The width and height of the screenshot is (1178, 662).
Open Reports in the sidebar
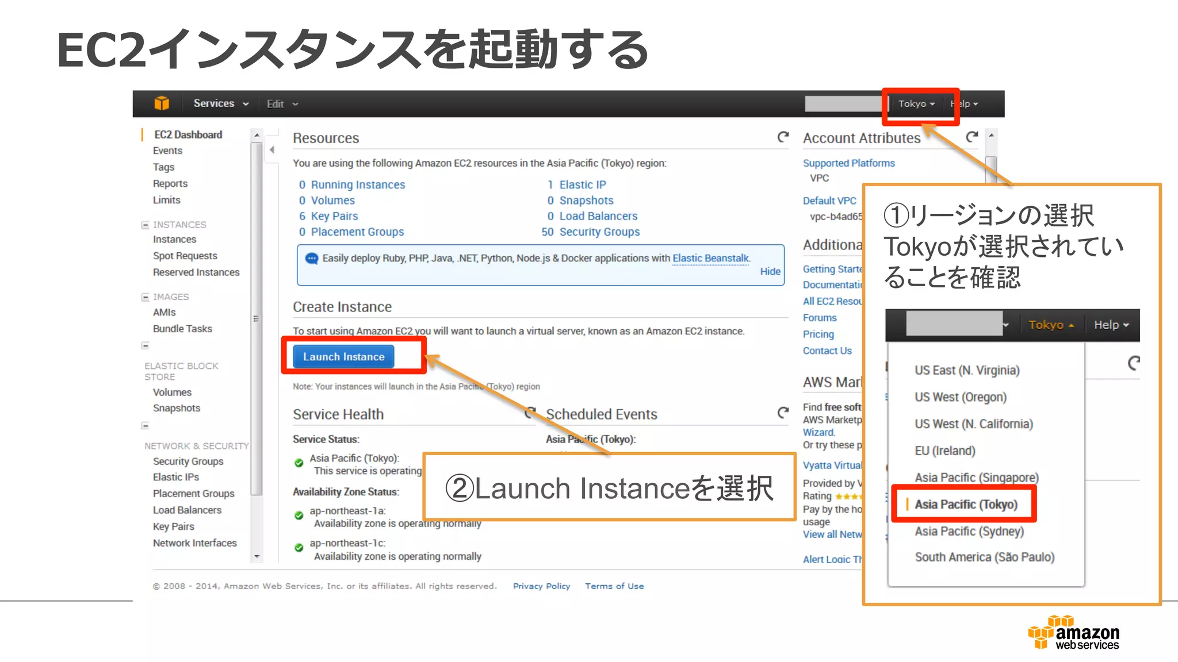170,184
